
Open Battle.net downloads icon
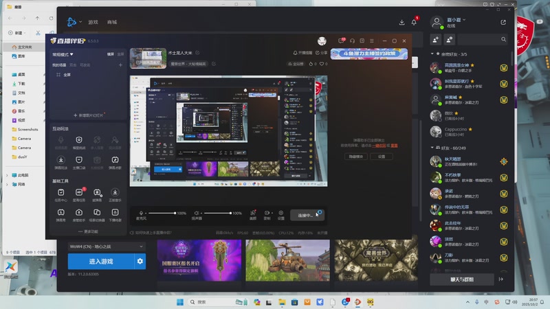click(x=401, y=22)
